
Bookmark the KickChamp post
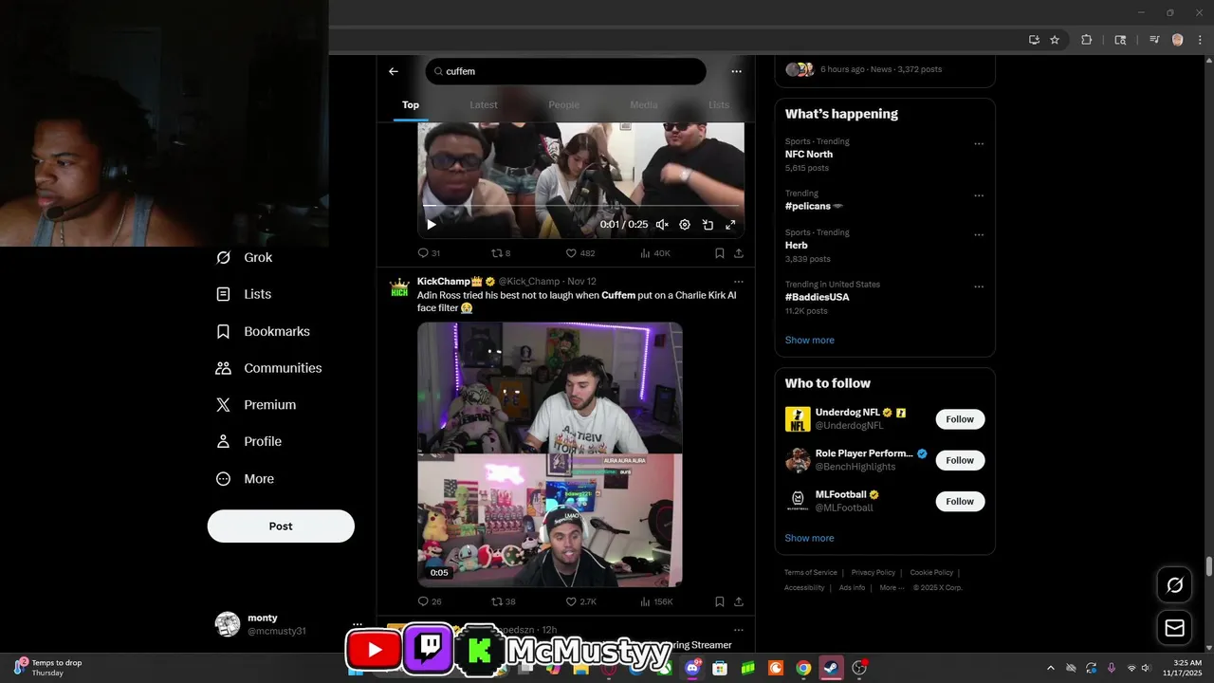pyautogui.click(x=720, y=601)
